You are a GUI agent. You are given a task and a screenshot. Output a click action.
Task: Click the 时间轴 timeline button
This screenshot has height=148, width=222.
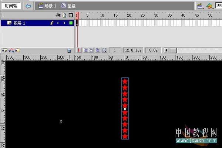(x=11, y=6)
